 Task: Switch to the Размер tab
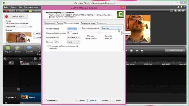click(60, 23)
